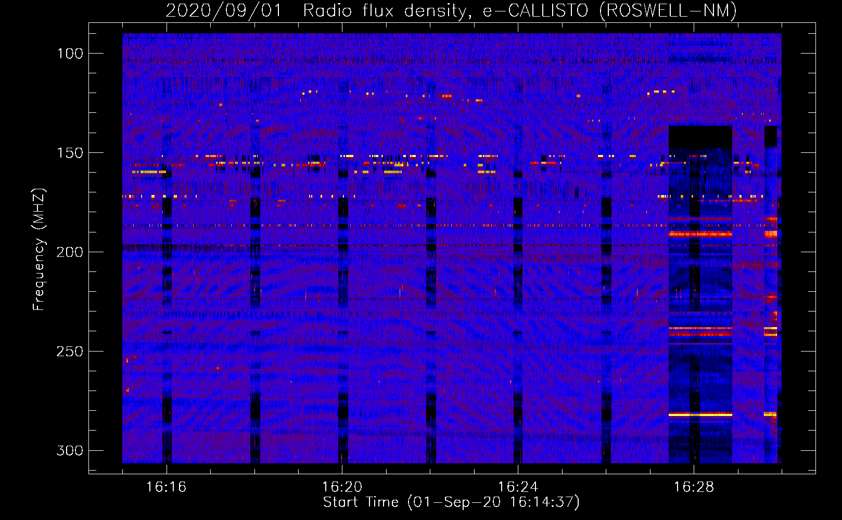Click the 16:16 time tick label

coord(166,487)
